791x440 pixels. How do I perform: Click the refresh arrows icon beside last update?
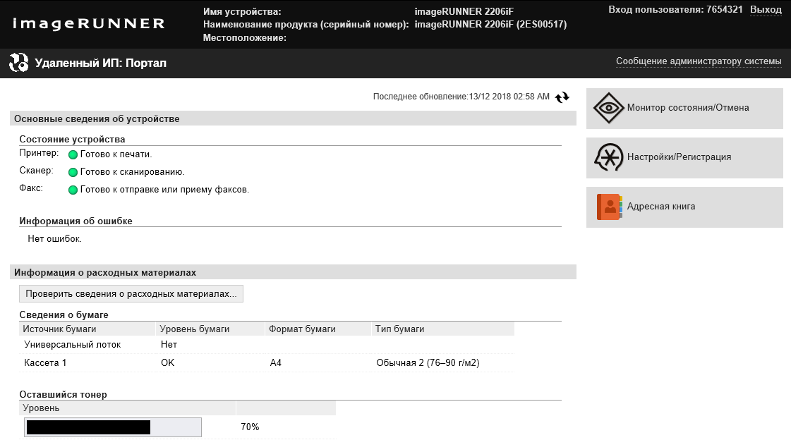point(562,97)
